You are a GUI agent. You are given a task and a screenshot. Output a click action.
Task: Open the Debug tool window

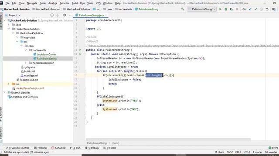(92, 148)
